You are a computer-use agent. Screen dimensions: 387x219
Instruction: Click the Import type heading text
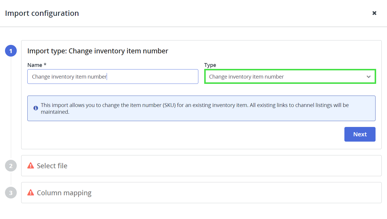click(98, 51)
